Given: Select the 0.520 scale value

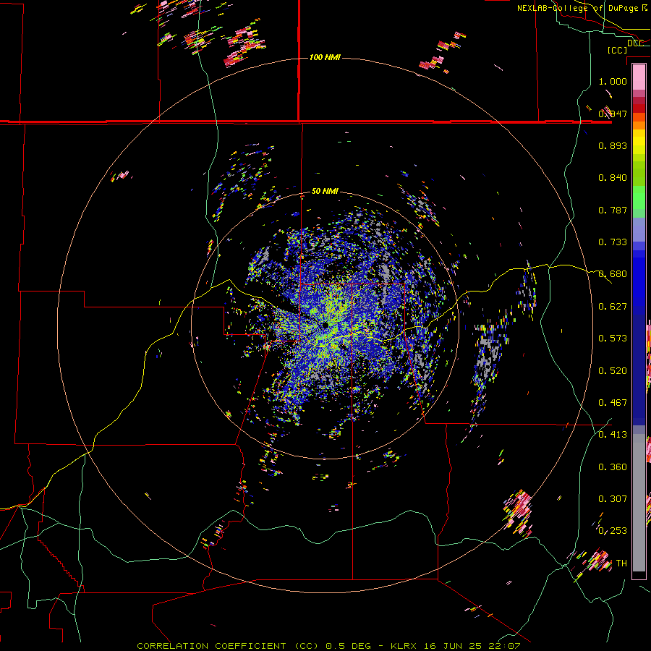Looking at the screenshot, I should point(613,371).
